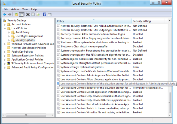
Task: Expand the Advanced Audit Policy Configuration node
Action: pyautogui.click(x=5, y=68)
